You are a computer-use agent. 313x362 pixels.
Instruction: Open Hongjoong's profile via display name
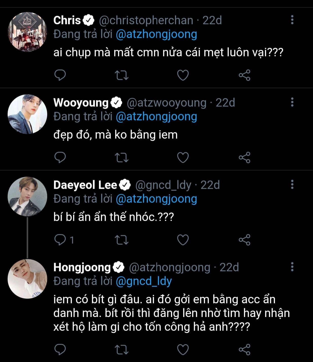[82, 267]
